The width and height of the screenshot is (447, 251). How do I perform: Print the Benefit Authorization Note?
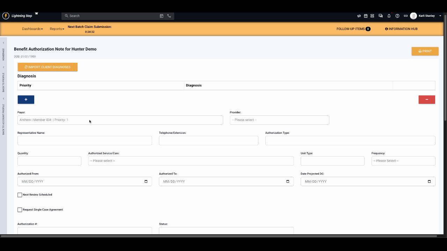click(425, 51)
